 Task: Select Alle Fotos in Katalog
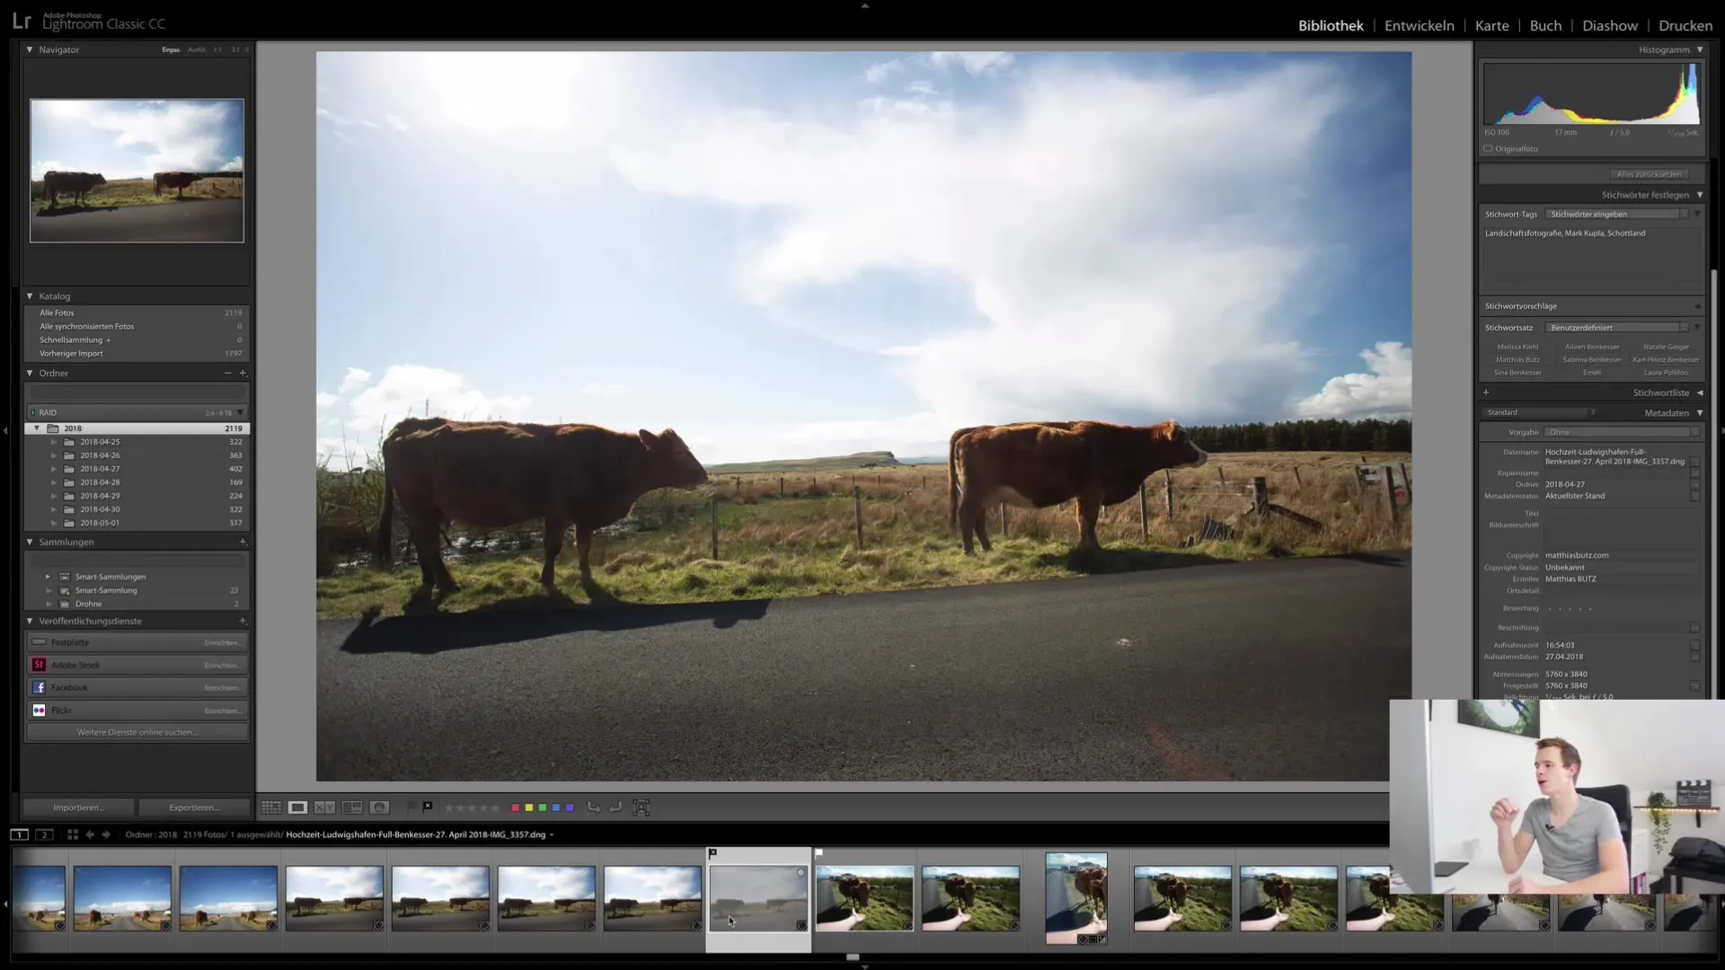click(137, 313)
